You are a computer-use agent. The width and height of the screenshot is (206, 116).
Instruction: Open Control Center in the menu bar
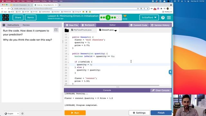click(x=188, y=1)
